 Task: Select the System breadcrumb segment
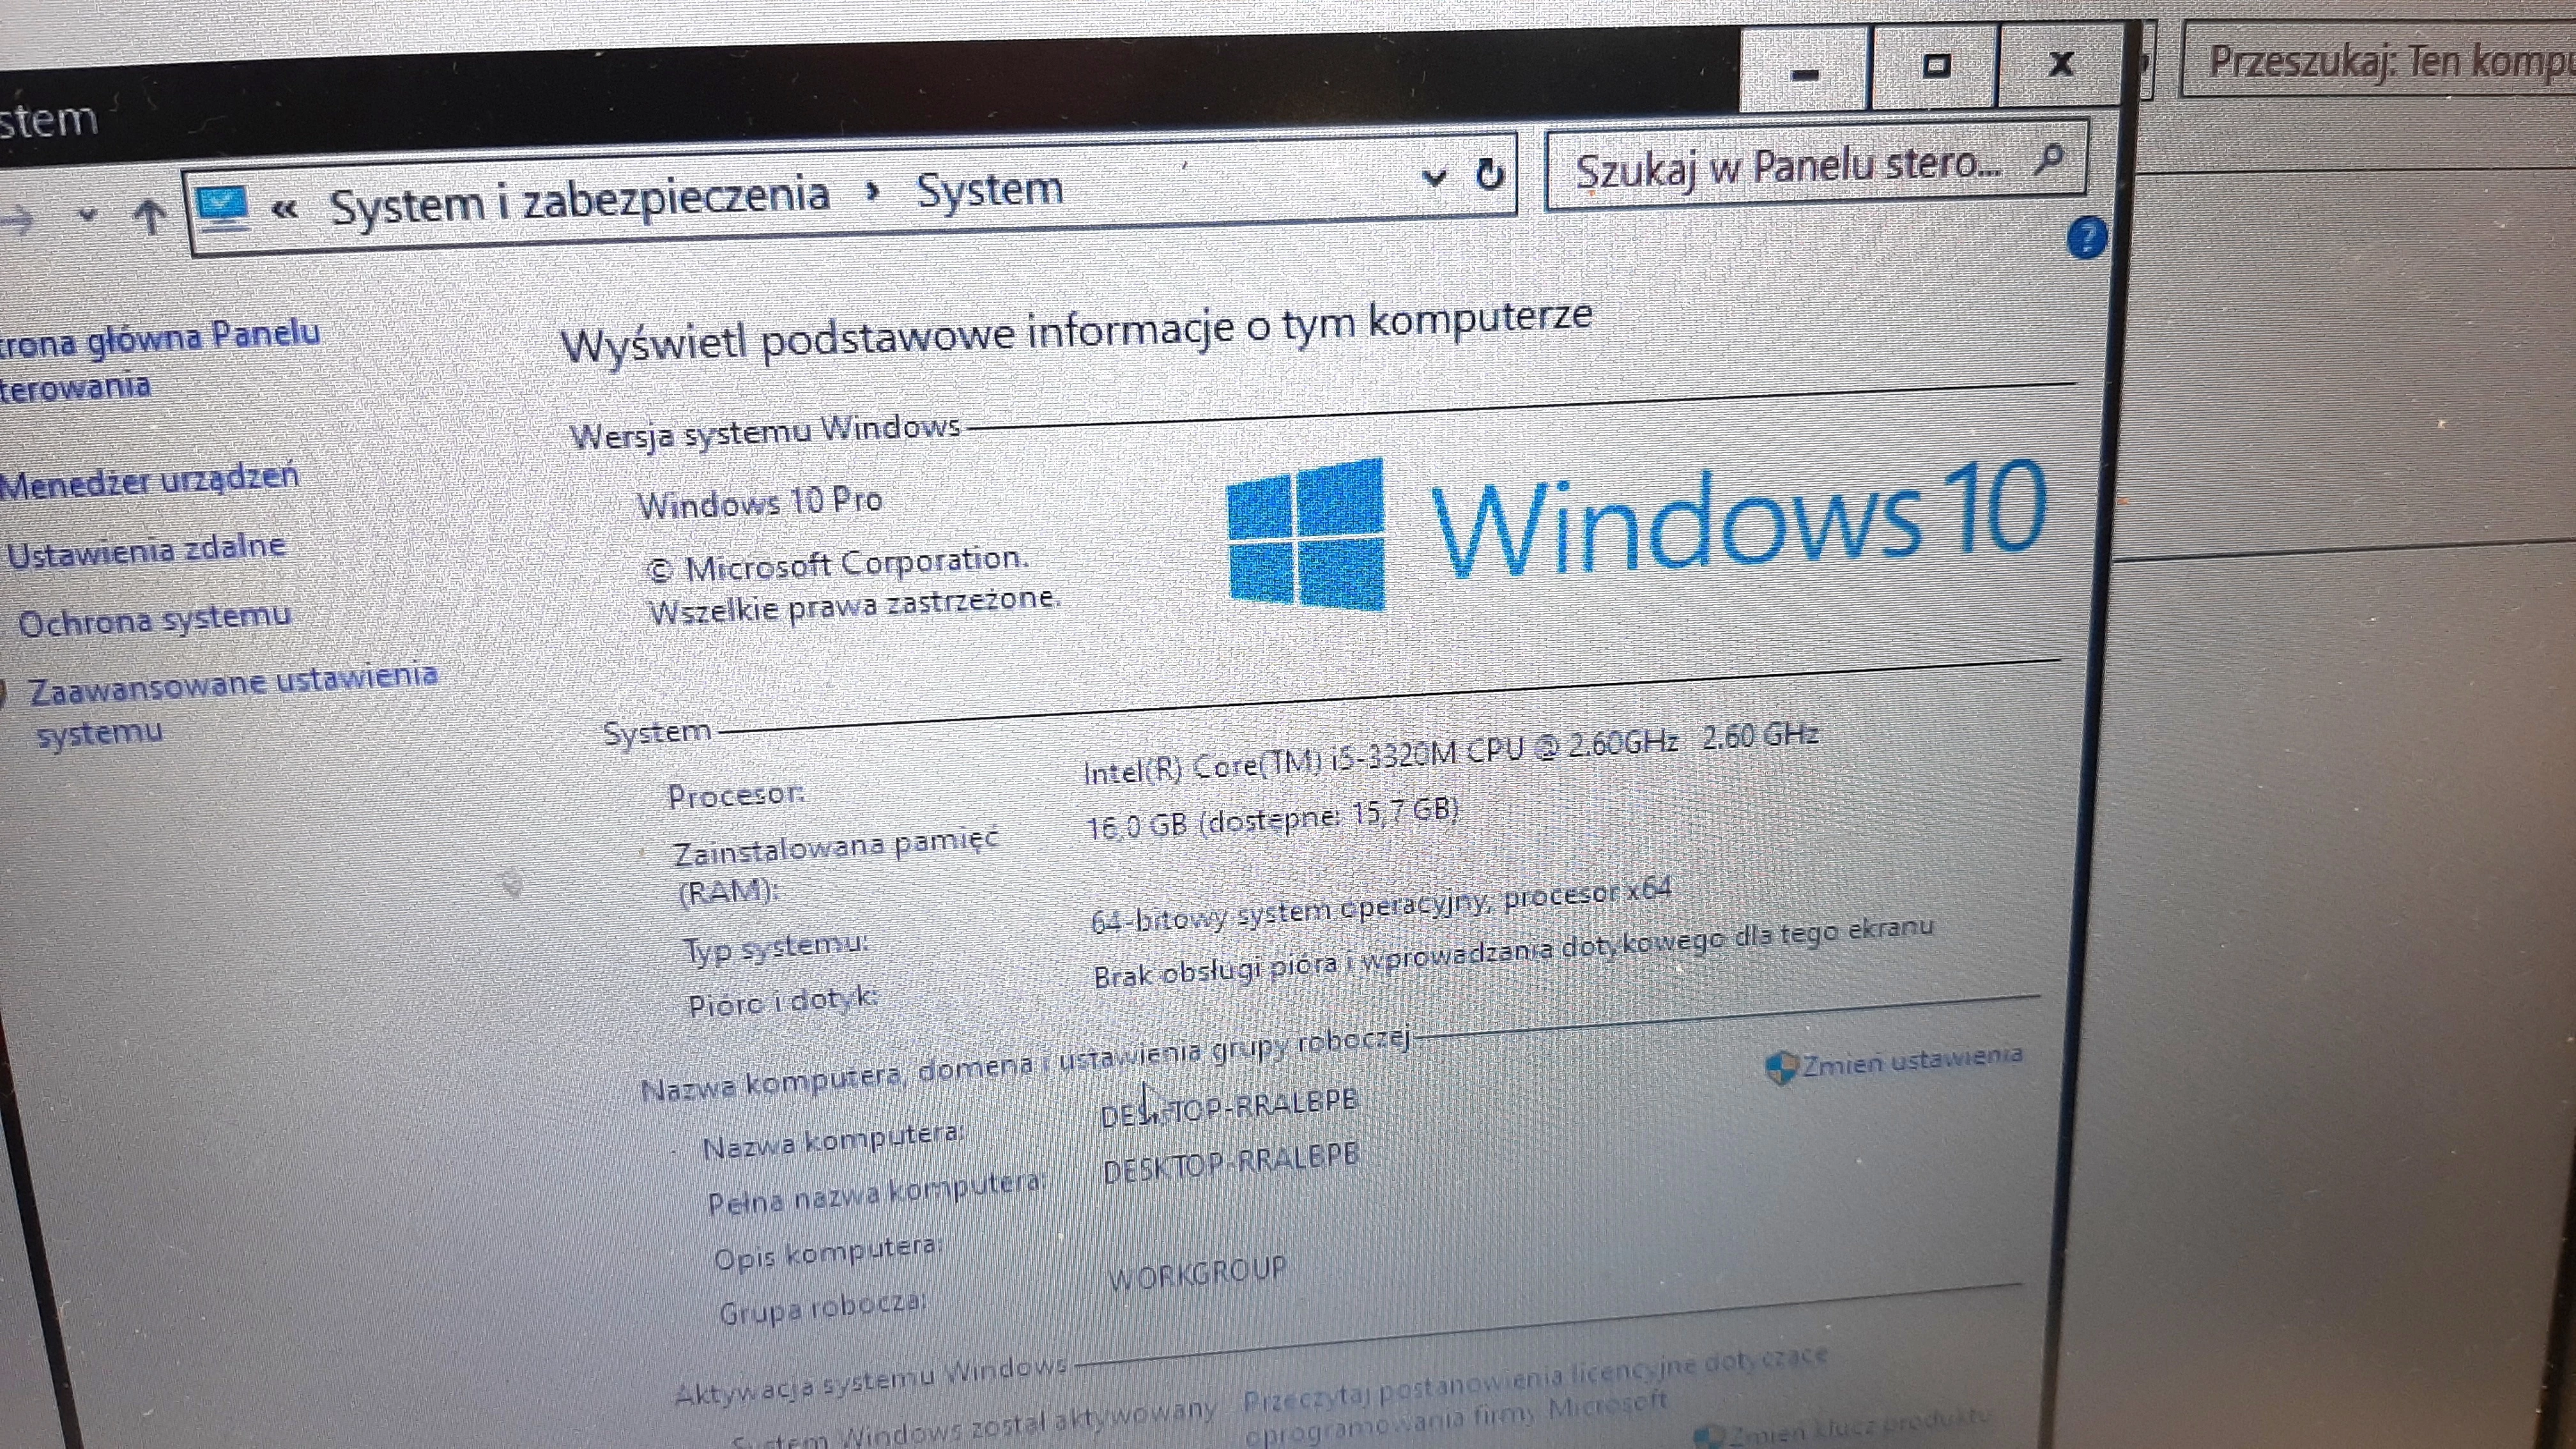(989, 188)
